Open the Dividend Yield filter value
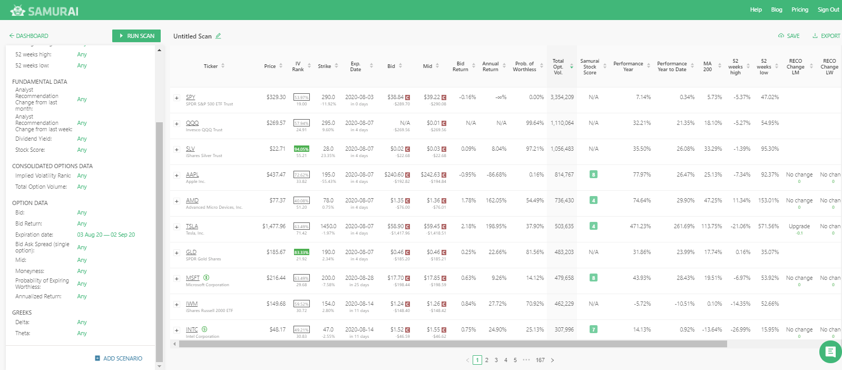The height and width of the screenshot is (370, 842). coord(82,139)
